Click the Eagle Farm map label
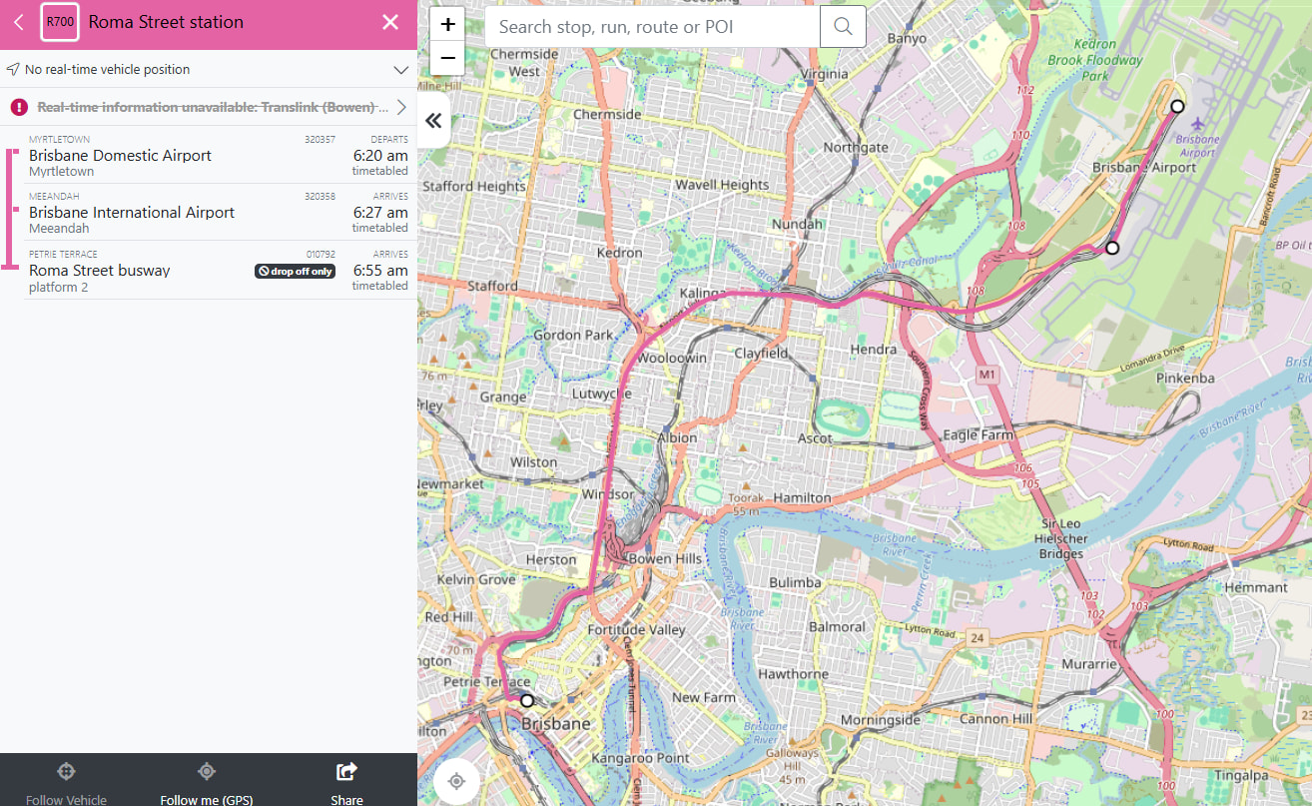1312x806 pixels. point(979,434)
